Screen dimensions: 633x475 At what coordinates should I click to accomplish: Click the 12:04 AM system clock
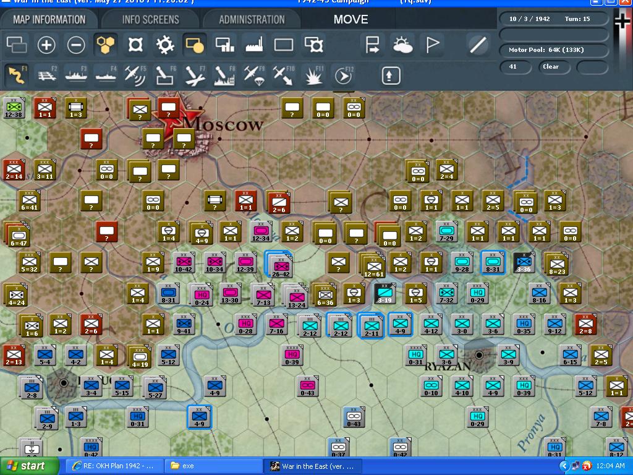pos(610,466)
